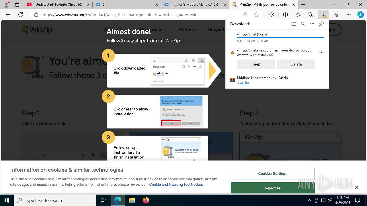
Task: Open Read aloud in address bar
Action: [245, 15]
